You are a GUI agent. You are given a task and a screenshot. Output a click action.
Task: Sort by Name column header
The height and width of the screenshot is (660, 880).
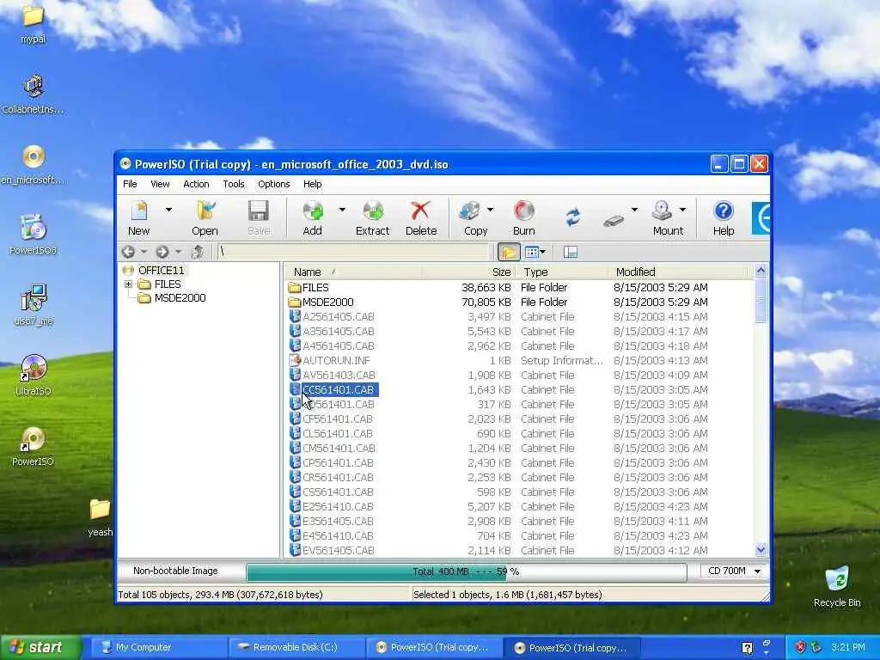[354, 272]
